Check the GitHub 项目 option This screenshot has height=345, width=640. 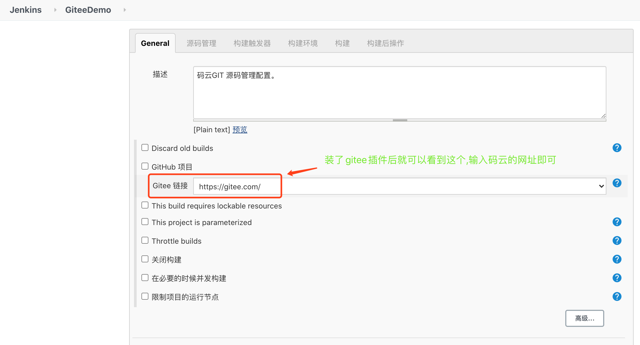145,166
